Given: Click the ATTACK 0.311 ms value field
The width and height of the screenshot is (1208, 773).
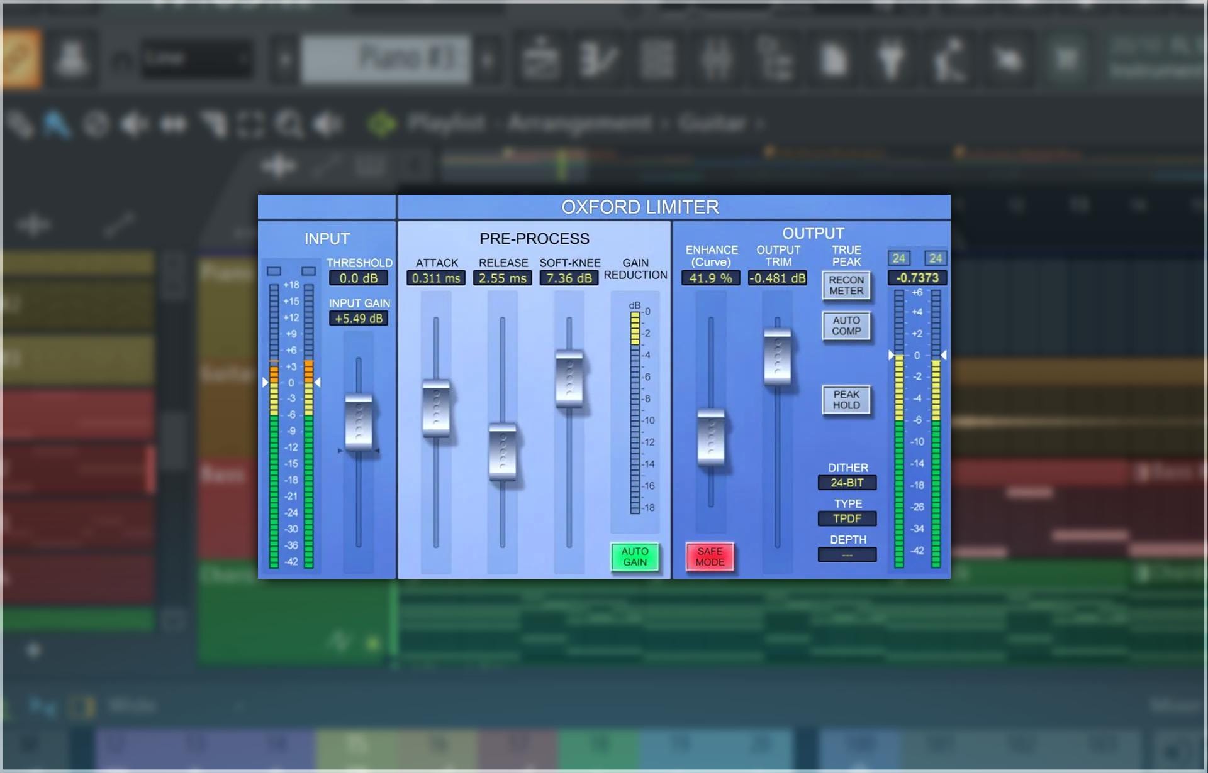Looking at the screenshot, I should [436, 278].
